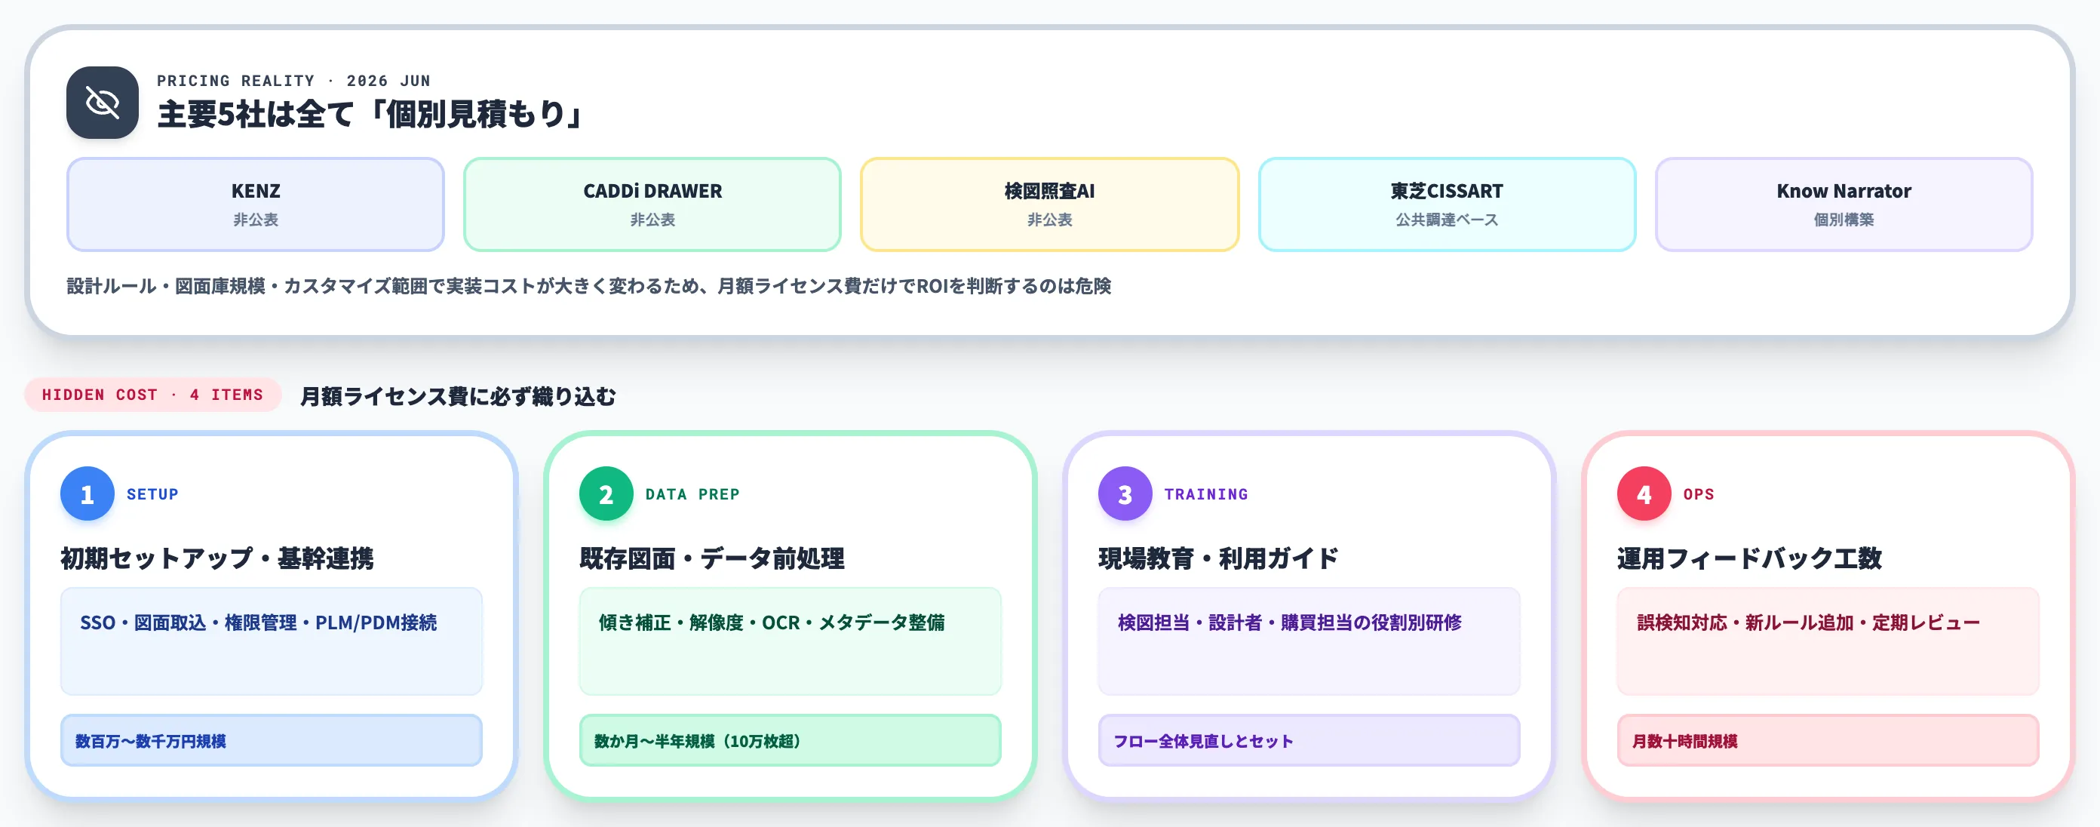Click the title 初期セットアップ・基幹連携
Screen dimensions: 2100x827
click(x=216, y=558)
